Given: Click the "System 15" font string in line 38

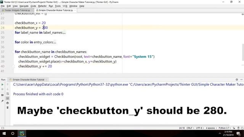Looking at the screenshot, I should click(x=143, y=57).
